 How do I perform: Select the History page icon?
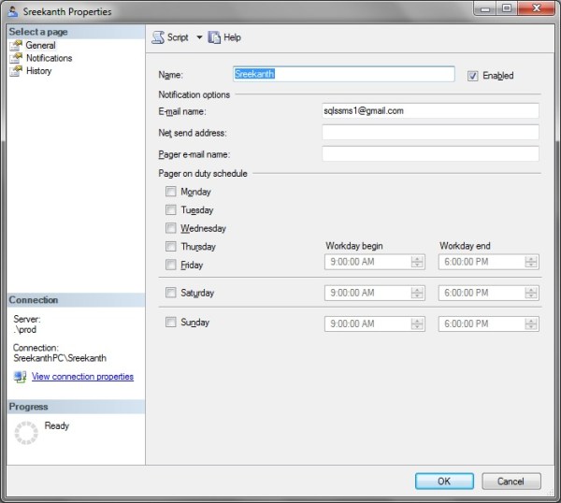[x=16, y=71]
